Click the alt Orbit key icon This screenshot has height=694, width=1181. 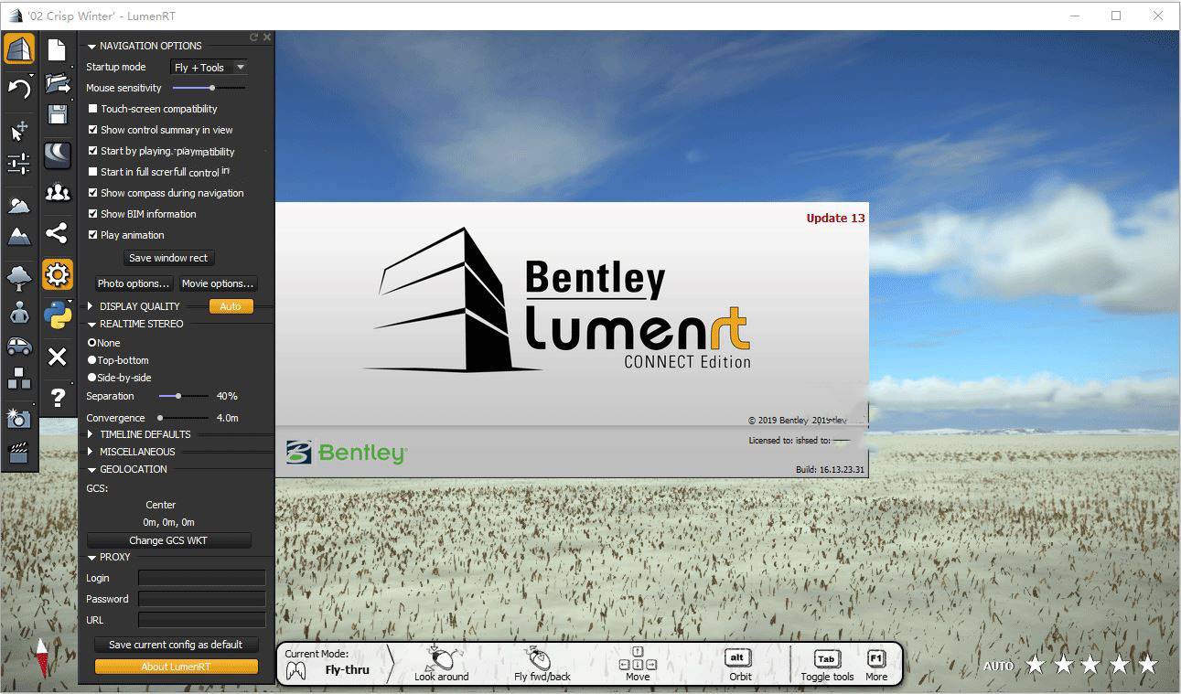coord(737,657)
